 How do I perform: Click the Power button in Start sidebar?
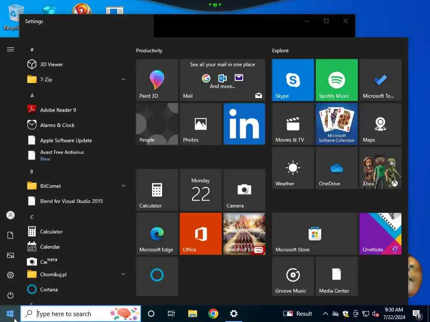click(x=10, y=295)
